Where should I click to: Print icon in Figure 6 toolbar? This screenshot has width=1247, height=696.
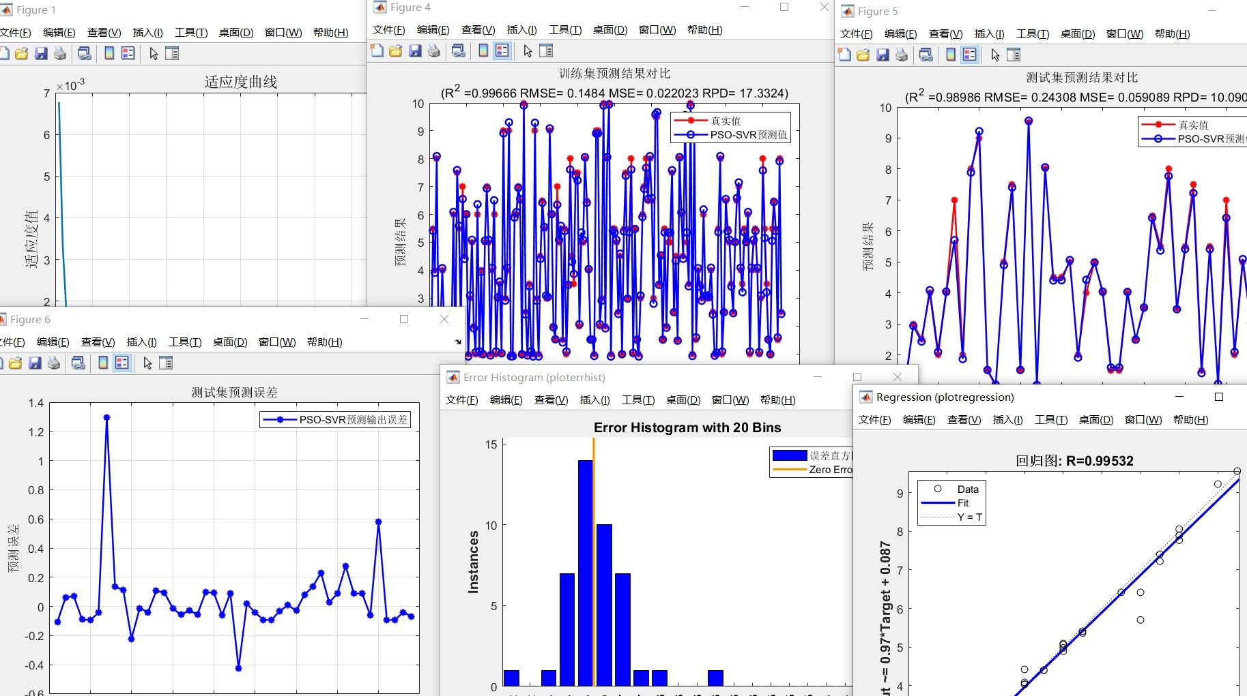point(54,363)
